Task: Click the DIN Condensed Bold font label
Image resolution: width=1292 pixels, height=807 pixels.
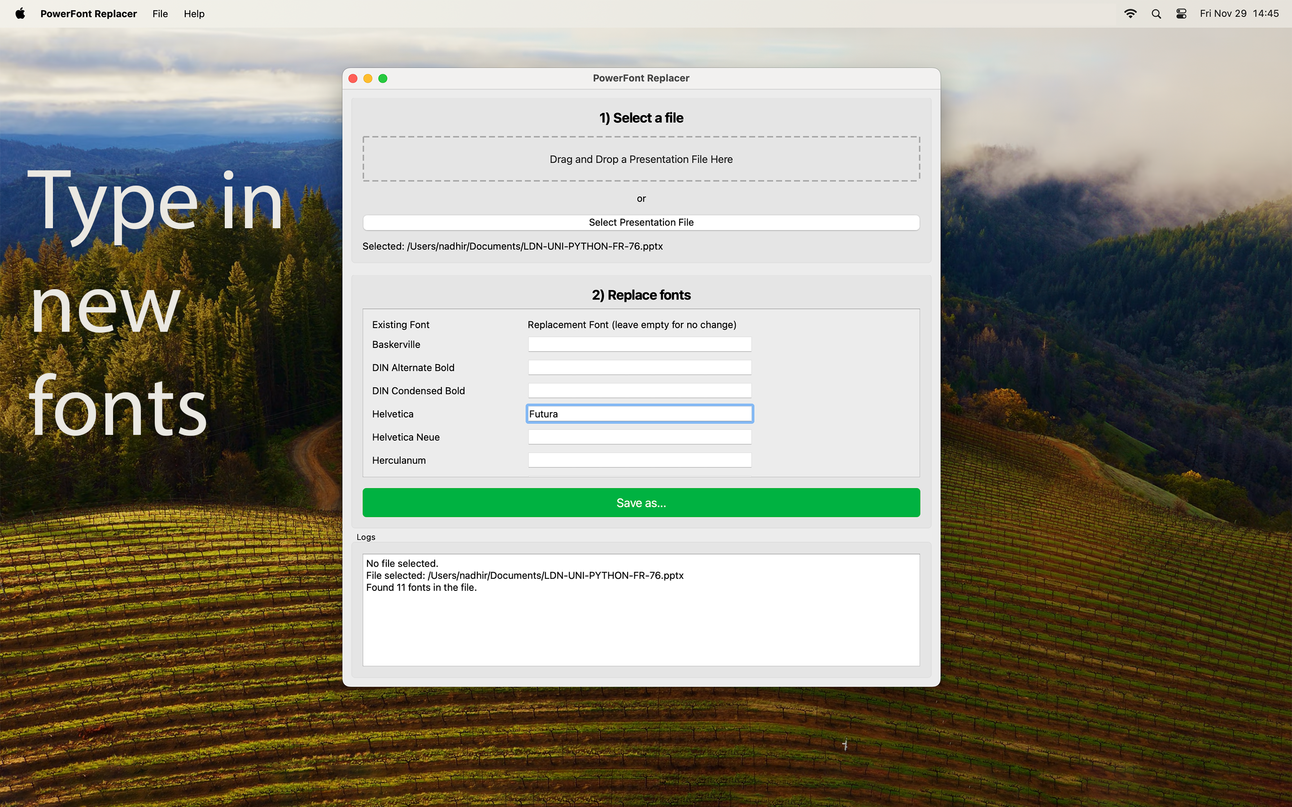Action: [x=419, y=390]
